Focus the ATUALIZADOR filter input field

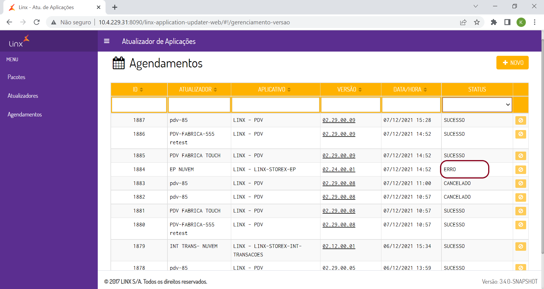(199, 105)
